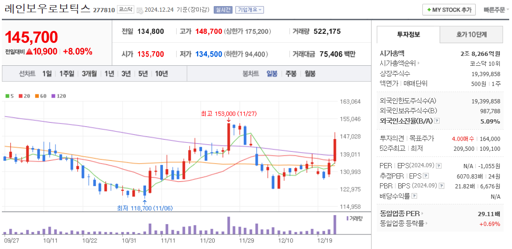Open the 빠른주문 dropdown

pos(496,10)
